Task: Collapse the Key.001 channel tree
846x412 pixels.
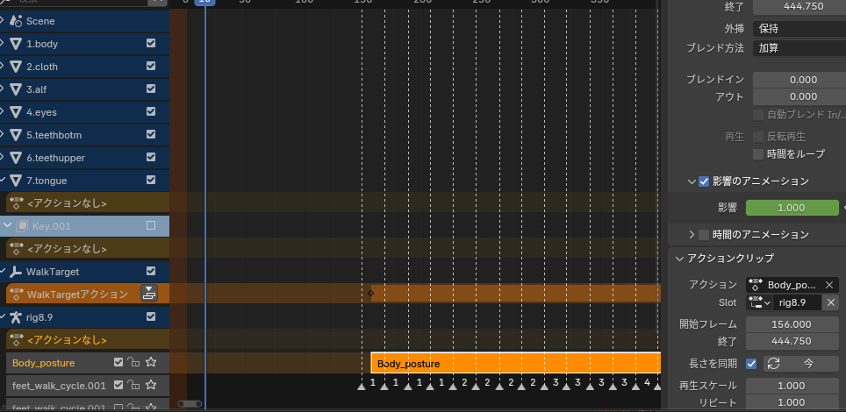Action: (x=8, y=226)
